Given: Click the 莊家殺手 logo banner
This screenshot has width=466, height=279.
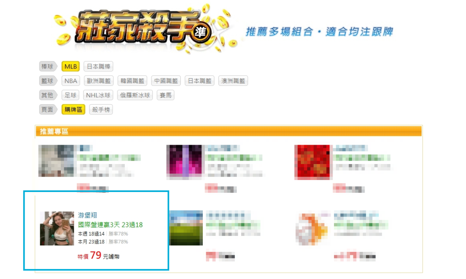Looking at the screenshot, I should (x=143, y=28).
